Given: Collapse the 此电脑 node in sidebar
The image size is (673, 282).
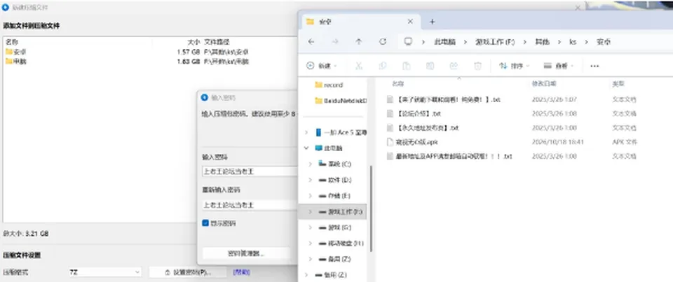Looking at the screenshot, I should (306, 148).
